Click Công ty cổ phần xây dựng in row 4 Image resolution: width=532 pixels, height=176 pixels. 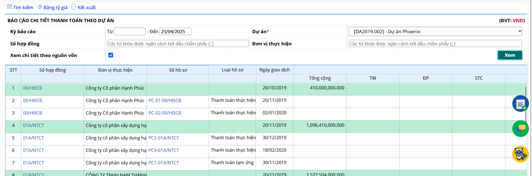click(x=116, y=125)
